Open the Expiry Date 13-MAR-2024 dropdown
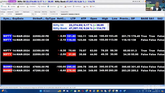The image size is (165, 93). (x=55, y=14)
